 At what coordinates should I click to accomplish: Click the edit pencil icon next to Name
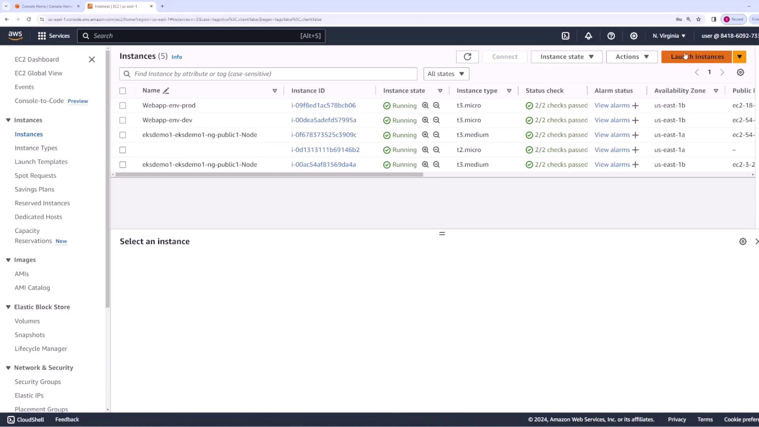[x=166, y=91]
